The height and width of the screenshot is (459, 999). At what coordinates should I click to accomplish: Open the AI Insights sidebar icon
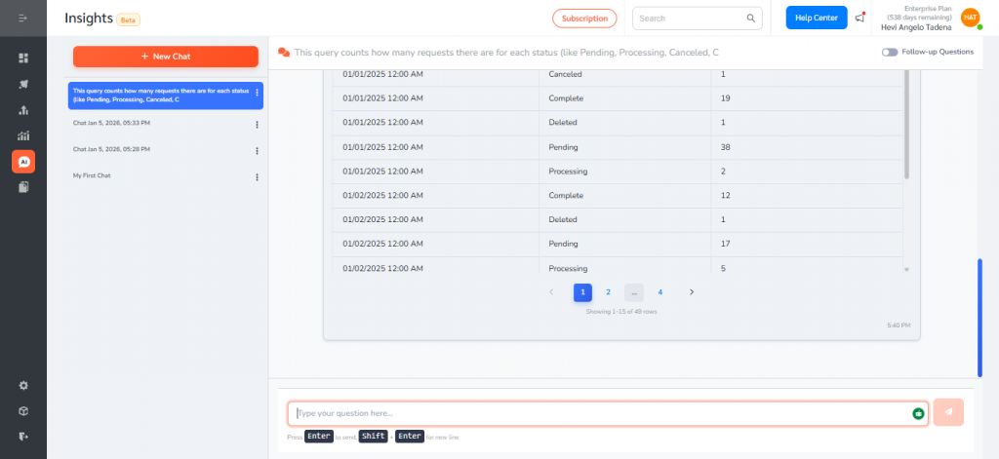23,162
